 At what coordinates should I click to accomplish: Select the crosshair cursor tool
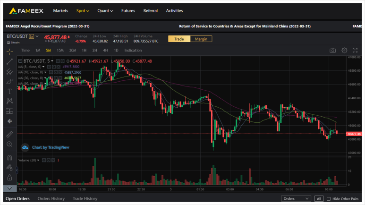point(9,51)
